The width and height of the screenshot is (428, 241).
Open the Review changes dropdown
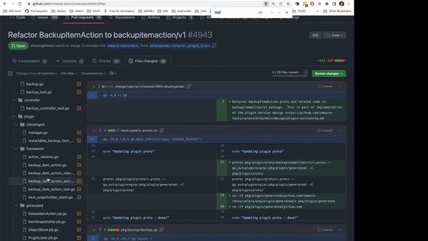(x=328, y=74)
